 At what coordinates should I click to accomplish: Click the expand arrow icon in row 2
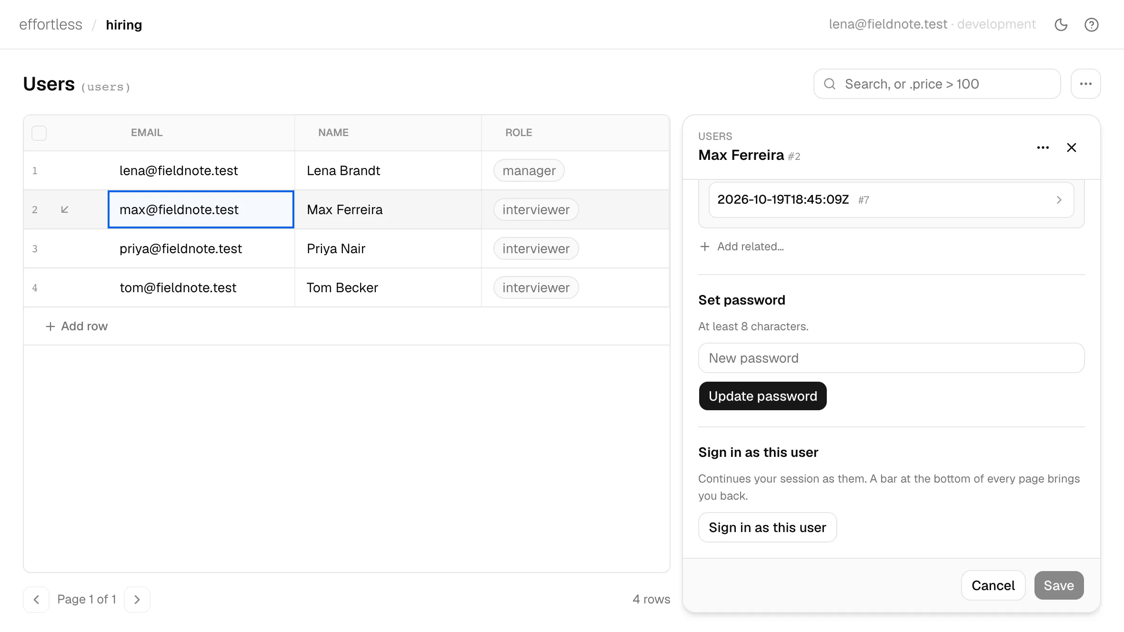click(65, 209)
